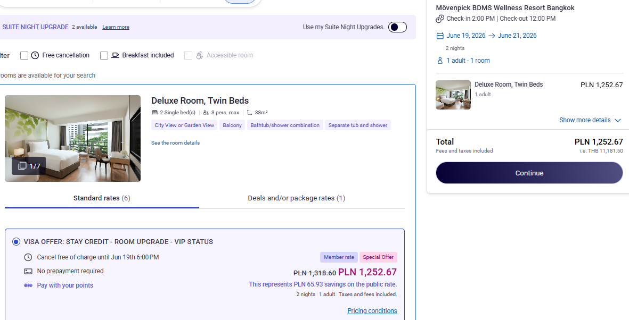Viewport: 629px width, 320px height.
Task: Check the Breakfast included filter
Action: [x=104, y=55]
